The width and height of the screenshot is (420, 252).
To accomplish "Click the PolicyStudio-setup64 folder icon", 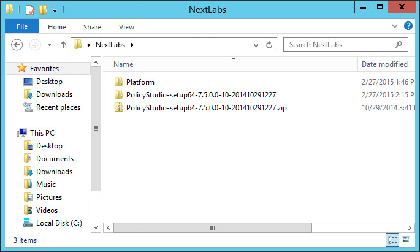I will pyautogui.click(x=118, y=94).
